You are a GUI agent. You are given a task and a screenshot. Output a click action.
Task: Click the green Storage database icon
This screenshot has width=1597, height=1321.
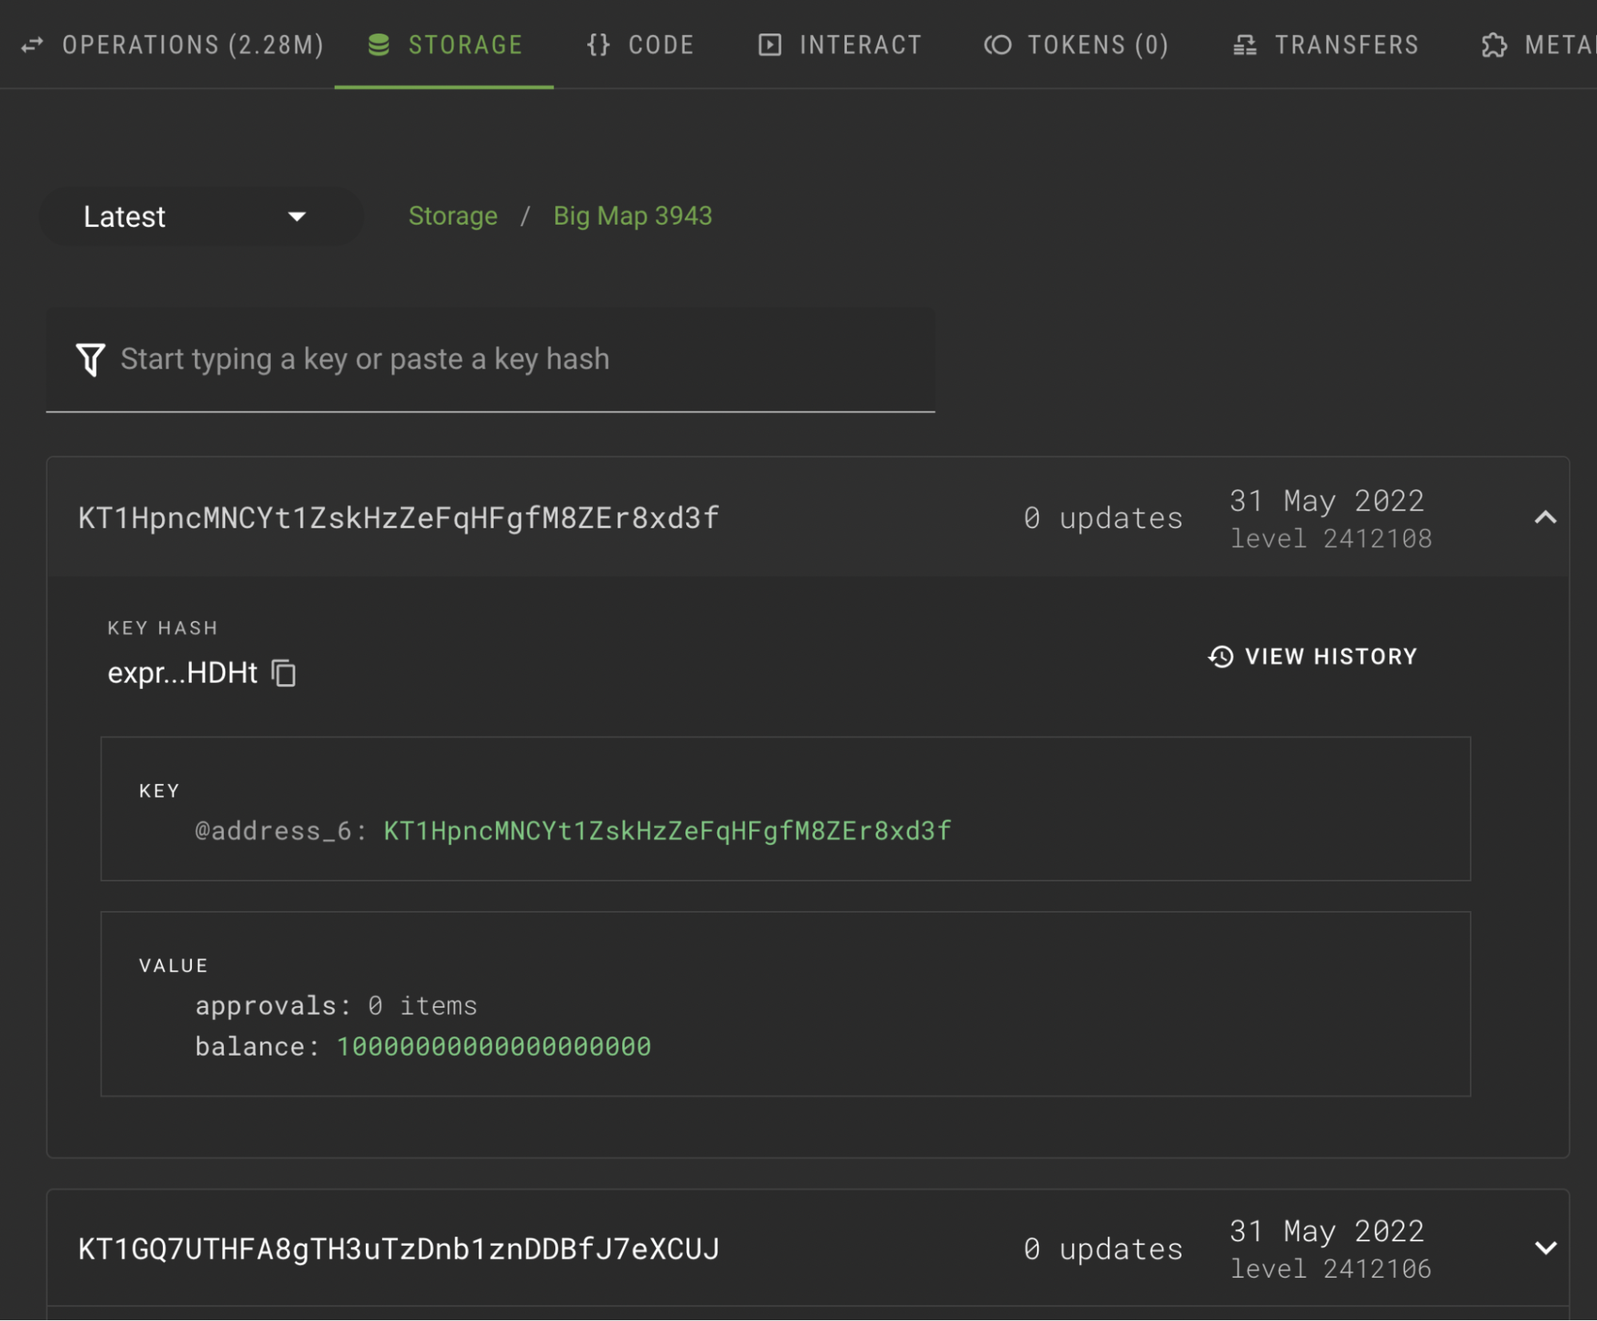(379, 45)
